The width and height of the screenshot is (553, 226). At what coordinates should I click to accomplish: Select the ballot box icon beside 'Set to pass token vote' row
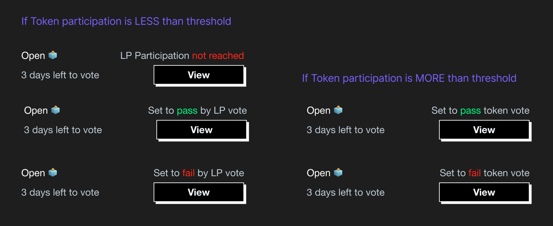[x=338, y=110]
